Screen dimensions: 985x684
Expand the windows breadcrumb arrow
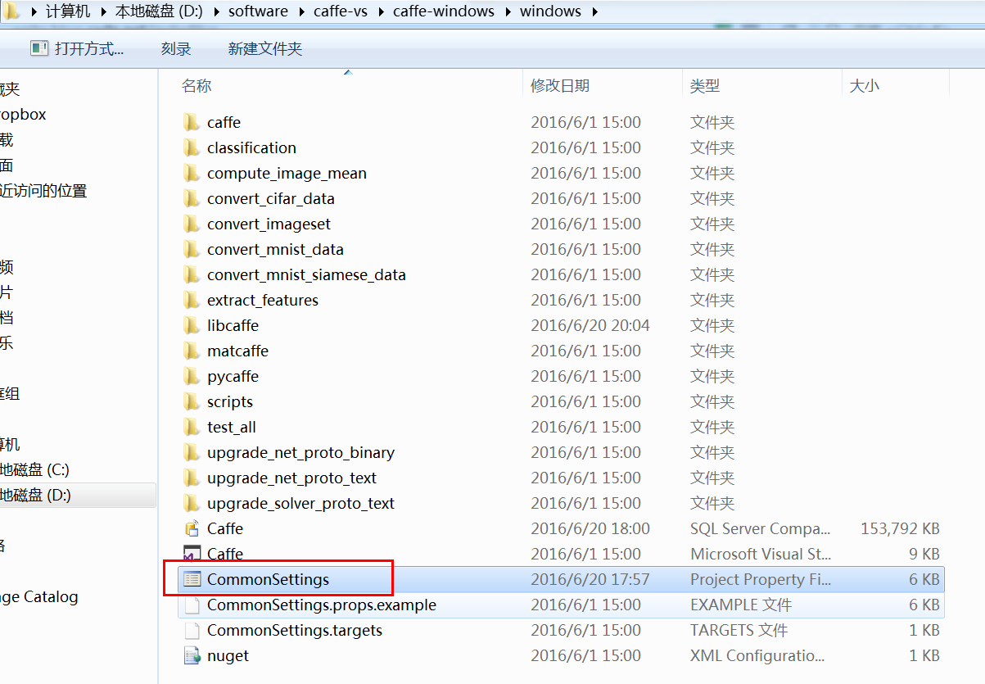594,11
